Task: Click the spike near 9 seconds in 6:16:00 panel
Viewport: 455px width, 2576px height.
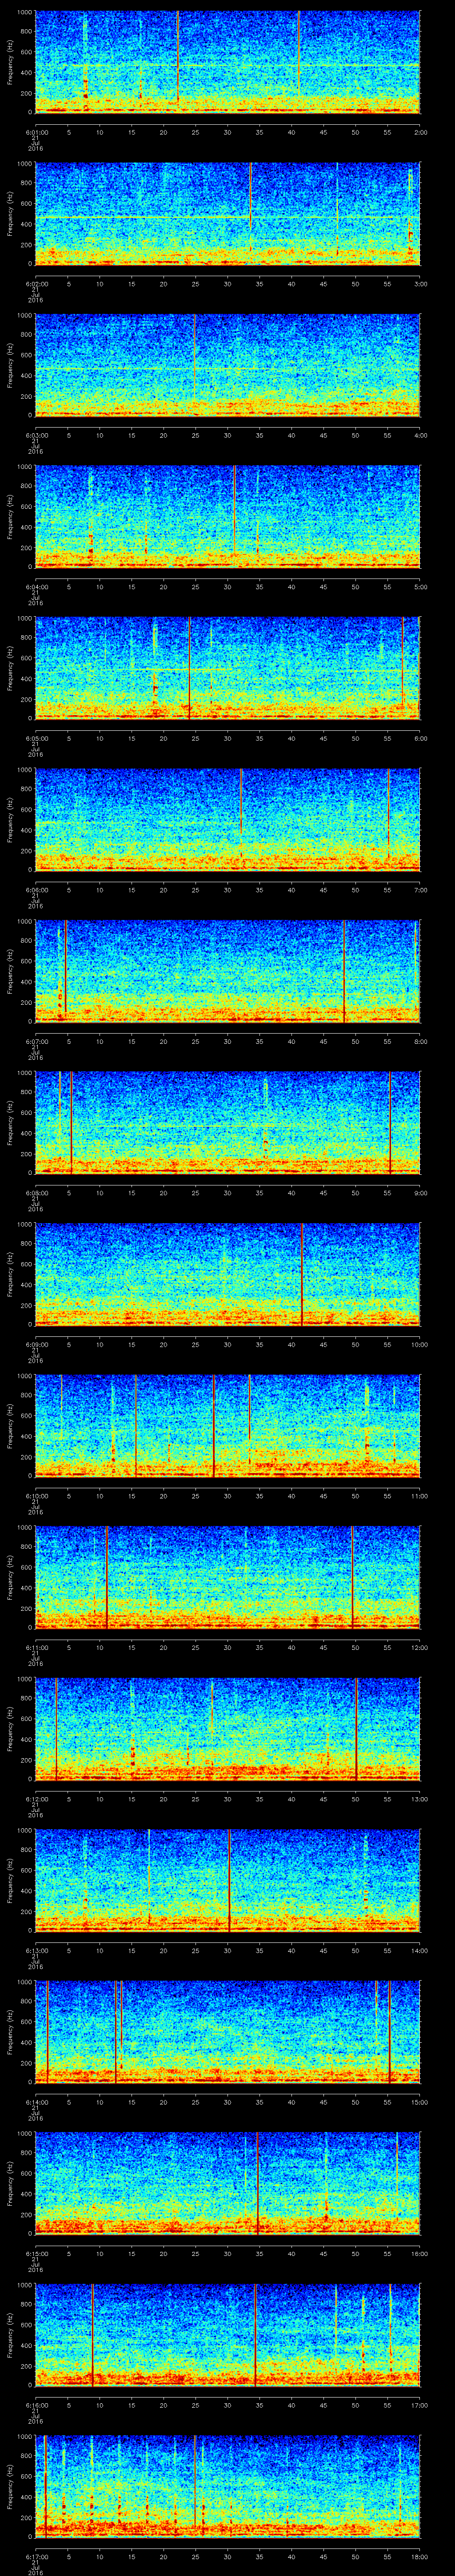Action: tap(93, 2334)
